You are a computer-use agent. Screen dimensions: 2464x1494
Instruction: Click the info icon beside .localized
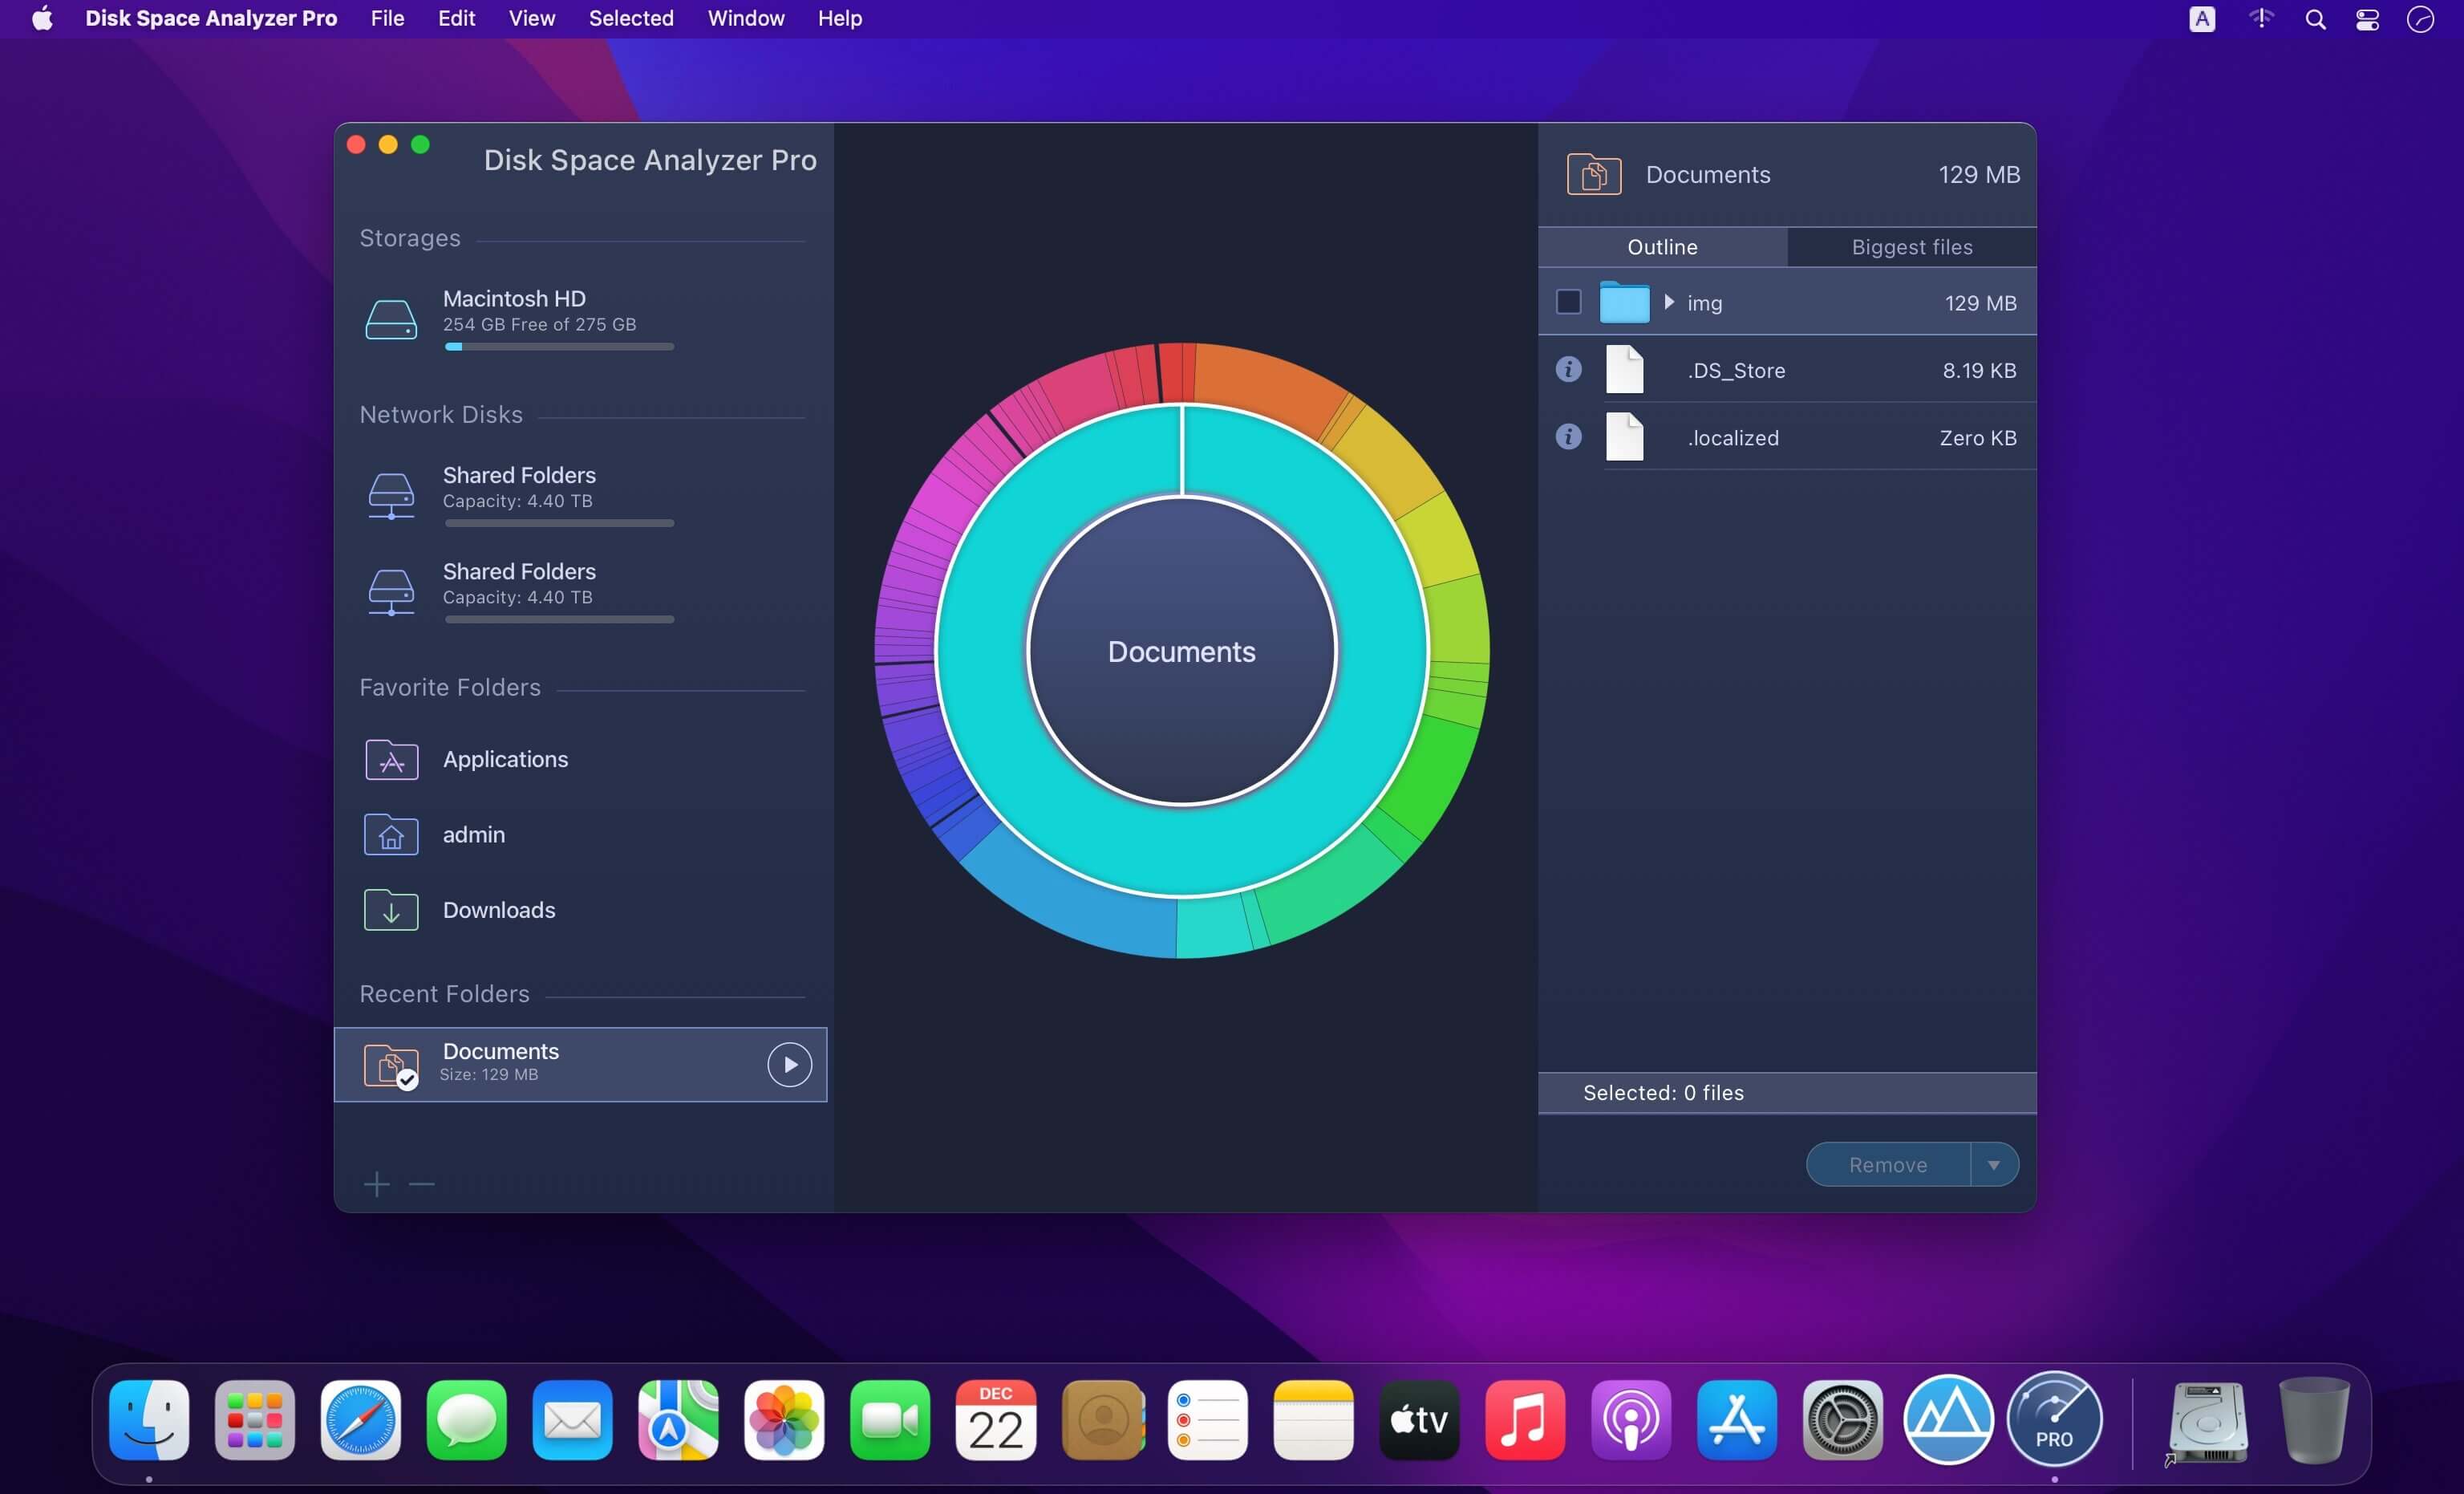coord(1568,436)
